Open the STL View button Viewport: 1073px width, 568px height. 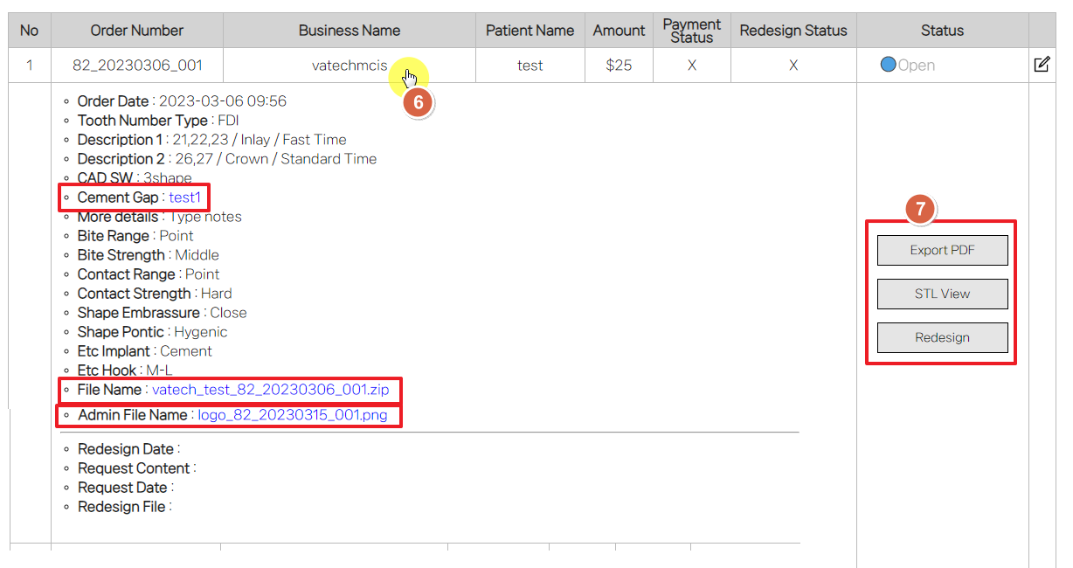pyautogui.click(x=942, y=294)
